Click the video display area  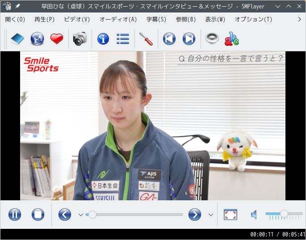click(153, 126)
